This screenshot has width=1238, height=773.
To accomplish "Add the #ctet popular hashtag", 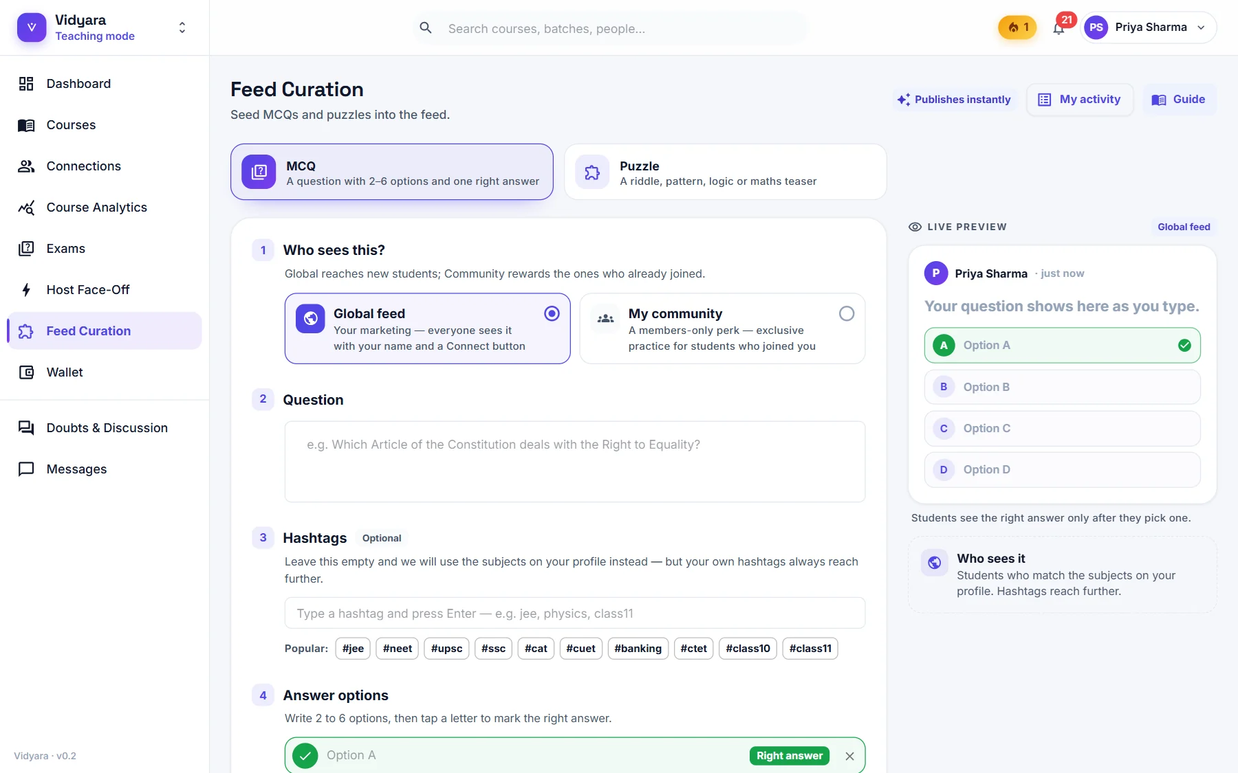I will [693, 649].
